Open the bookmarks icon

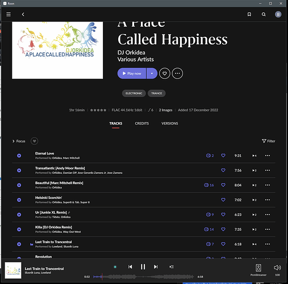coord(249,14)
